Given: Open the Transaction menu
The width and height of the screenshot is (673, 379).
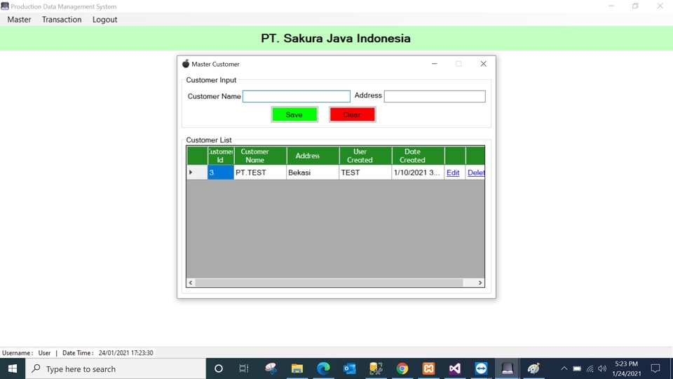Looking at the screenshot, I should click(x=62, y=20).
